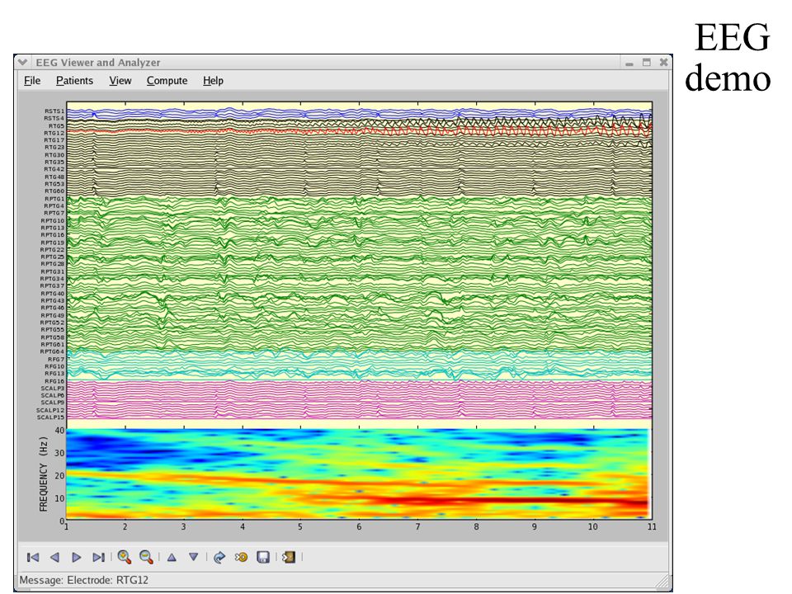792x594 pixels.
Task: Open the File menu
Action: 32,81
